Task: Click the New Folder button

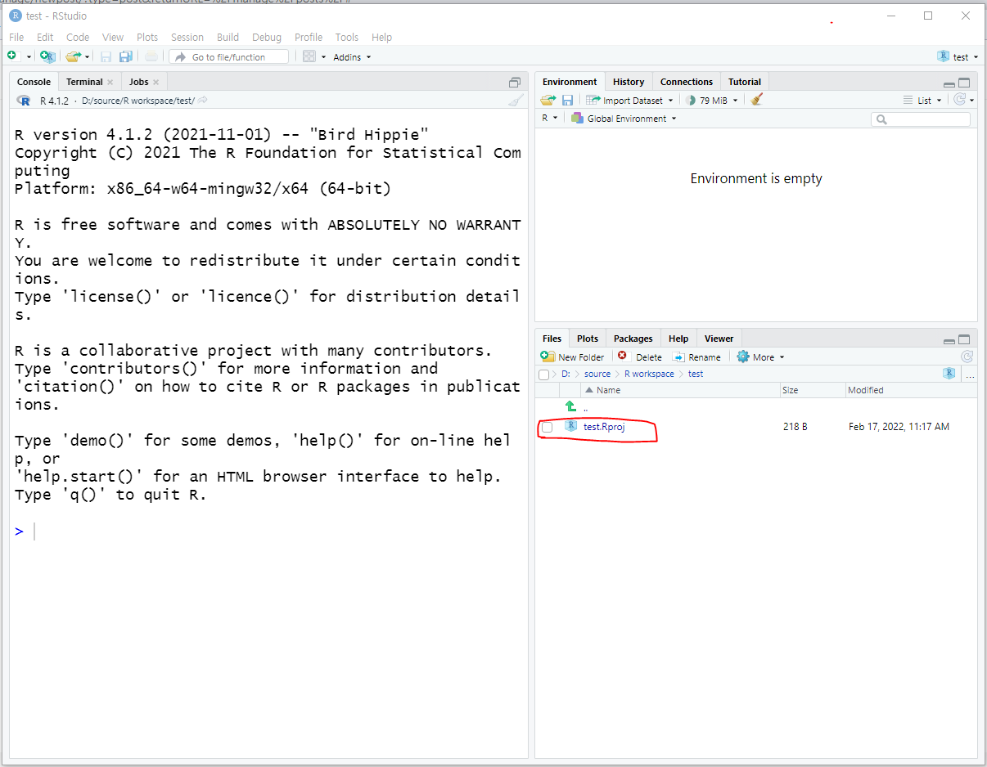Action: point(573,357)
